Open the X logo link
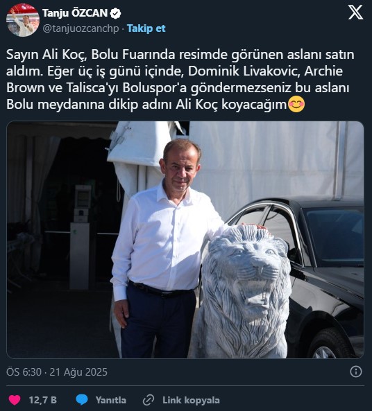Viewport: 372px width, 411px height. click(x=355, y=12)
